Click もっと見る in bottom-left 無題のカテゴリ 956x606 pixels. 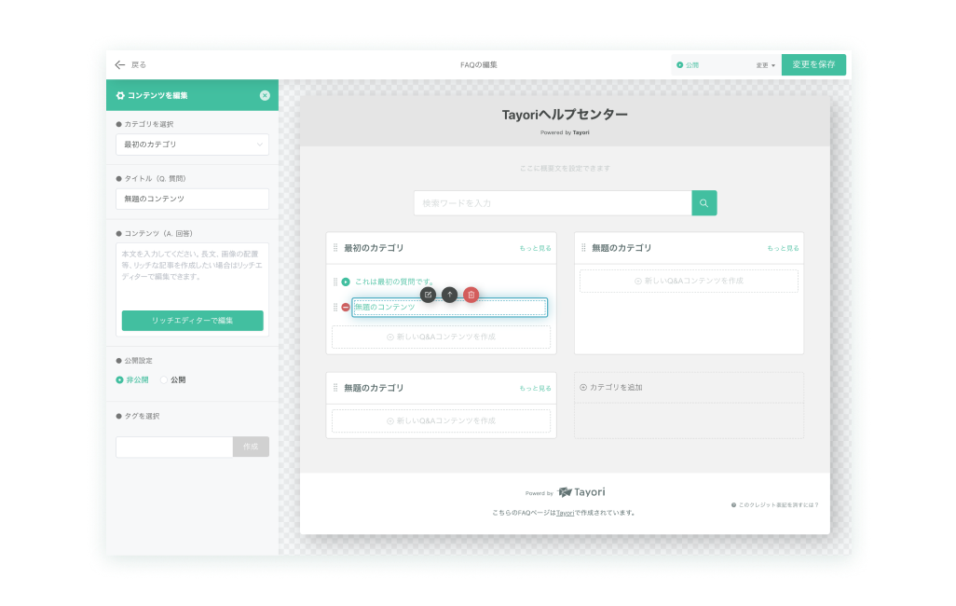[x=536, y=388]
